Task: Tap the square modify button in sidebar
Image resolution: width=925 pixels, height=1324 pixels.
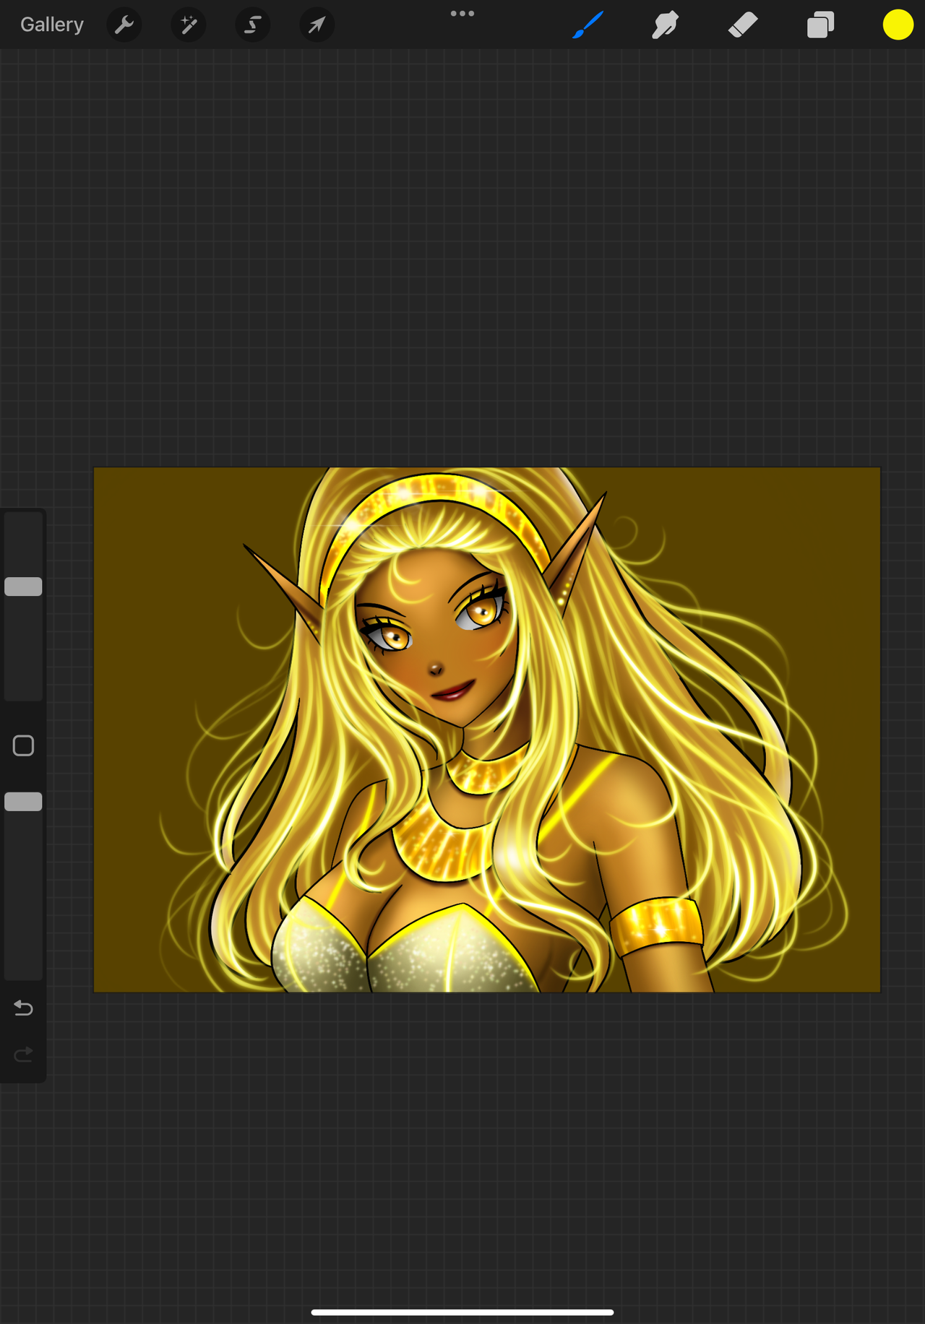Action: tap(23, 745)
